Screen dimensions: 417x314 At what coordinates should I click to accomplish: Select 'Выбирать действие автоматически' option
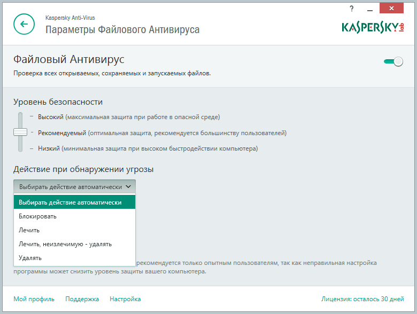74,202
